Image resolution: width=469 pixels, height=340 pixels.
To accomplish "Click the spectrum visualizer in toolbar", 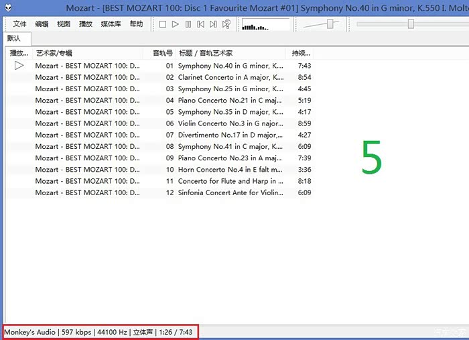I will point(265,25).
